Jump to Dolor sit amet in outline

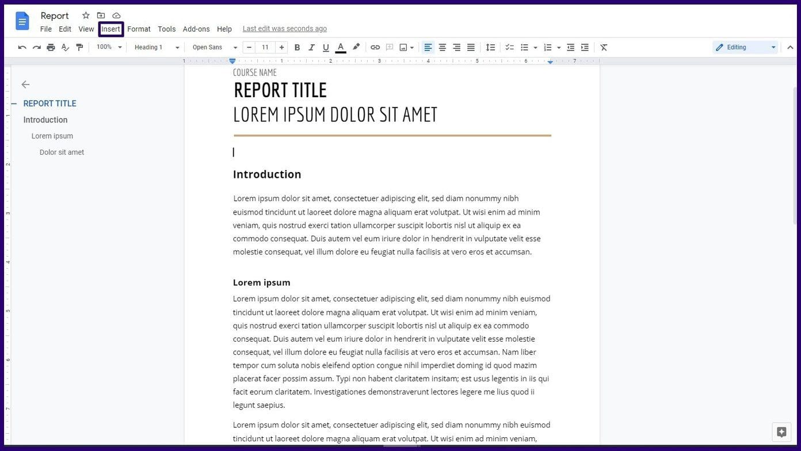click(62, 152)
